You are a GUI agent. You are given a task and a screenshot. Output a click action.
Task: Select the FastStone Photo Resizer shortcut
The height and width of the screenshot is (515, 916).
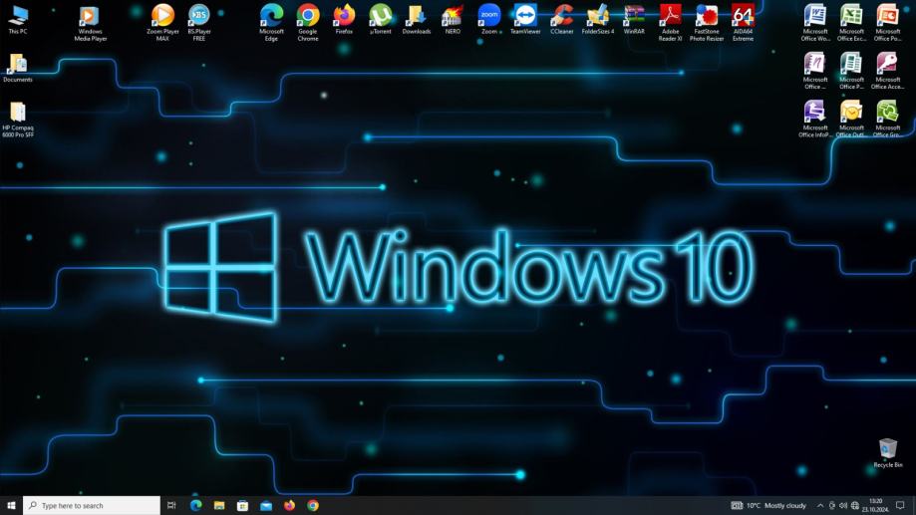[707, 23]
